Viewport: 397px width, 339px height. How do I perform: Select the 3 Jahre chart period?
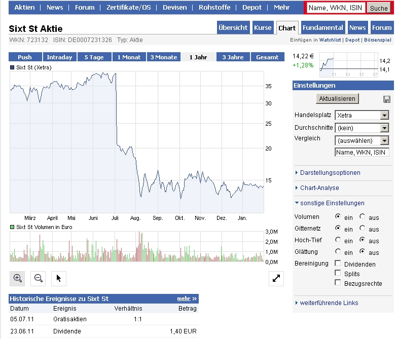[233, 57]
